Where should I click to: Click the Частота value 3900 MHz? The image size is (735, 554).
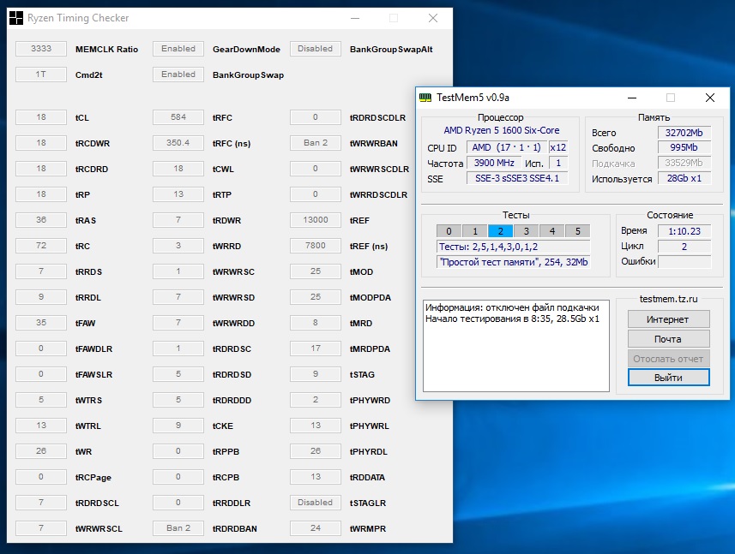coord(494,163)
